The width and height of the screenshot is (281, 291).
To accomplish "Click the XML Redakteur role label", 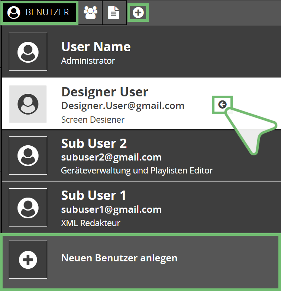I will coord(91,223).
